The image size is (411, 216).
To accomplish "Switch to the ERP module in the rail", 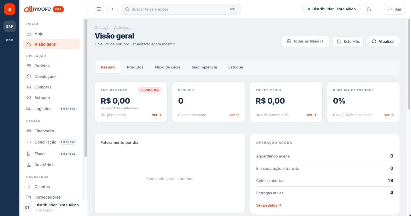I will tap(10, 26).
